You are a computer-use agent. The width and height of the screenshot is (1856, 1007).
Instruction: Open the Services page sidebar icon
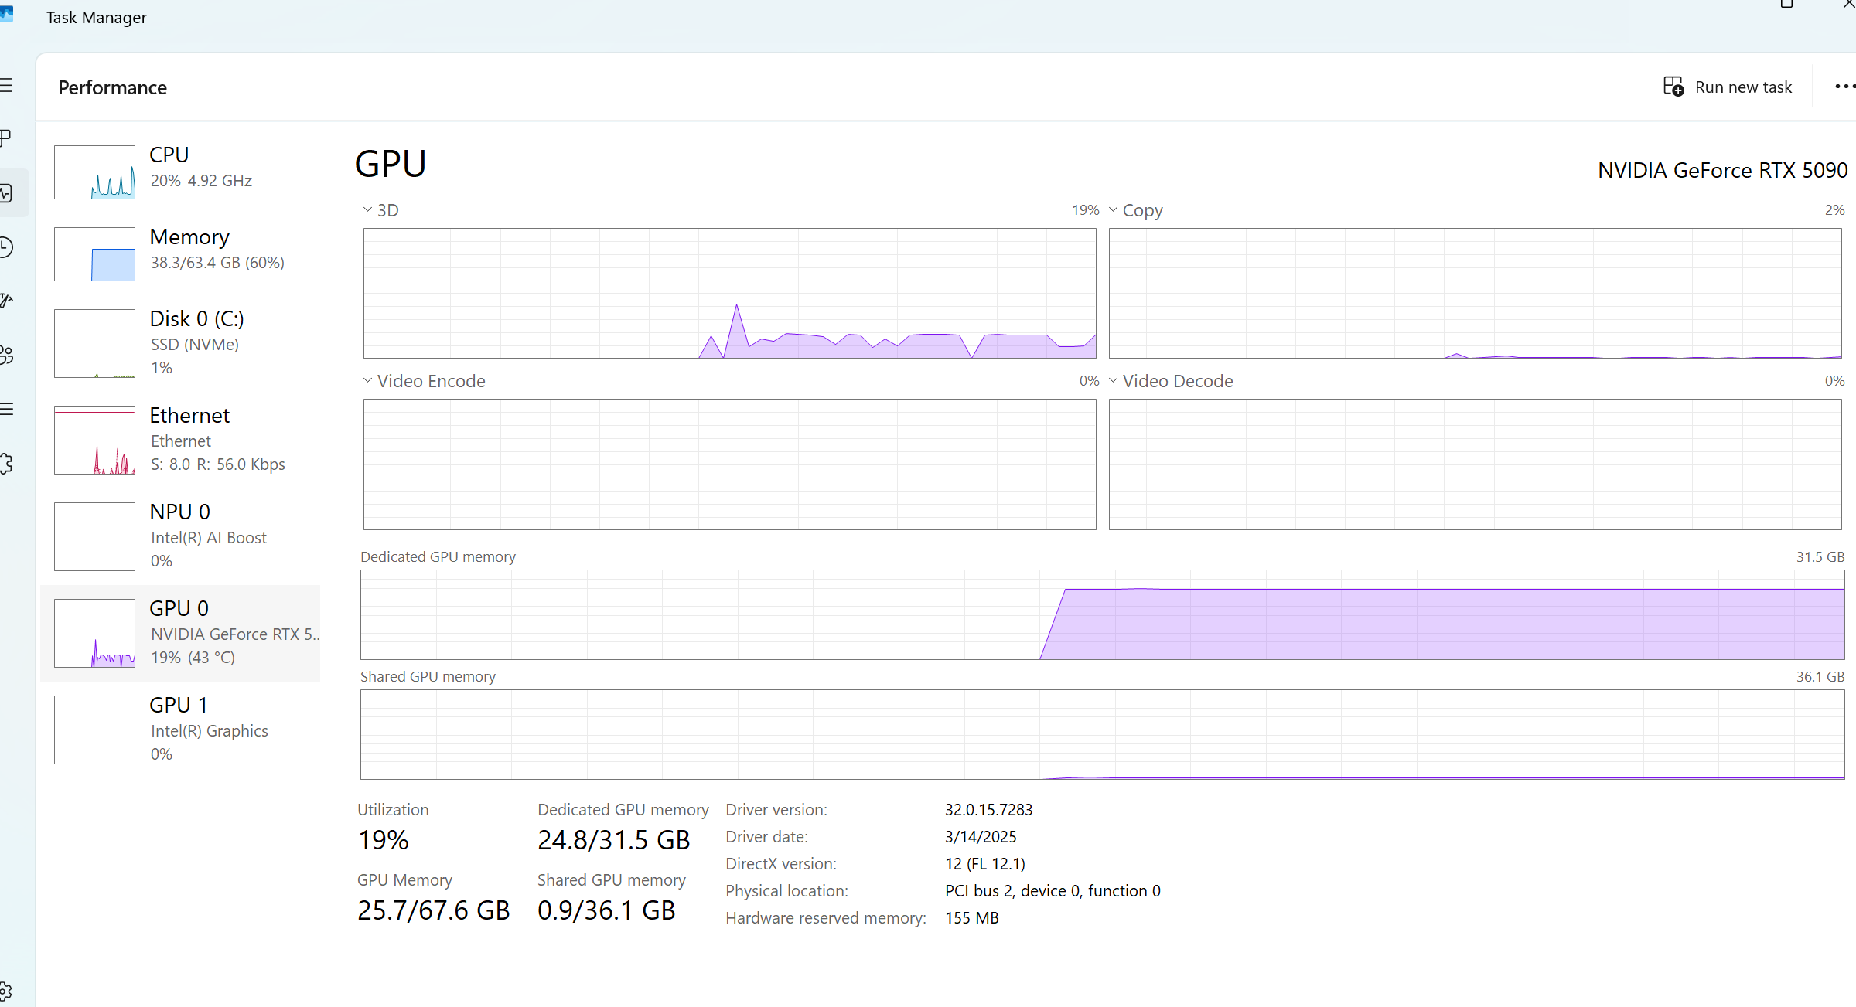click(6, 464)
